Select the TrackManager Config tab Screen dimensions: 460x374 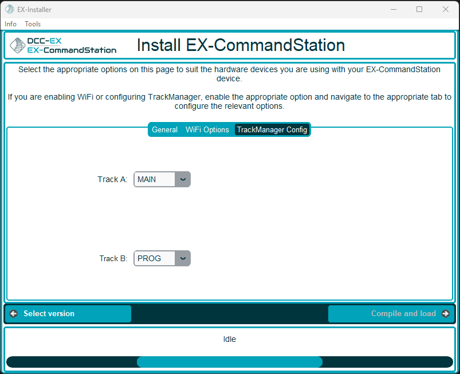click(272, 129)
